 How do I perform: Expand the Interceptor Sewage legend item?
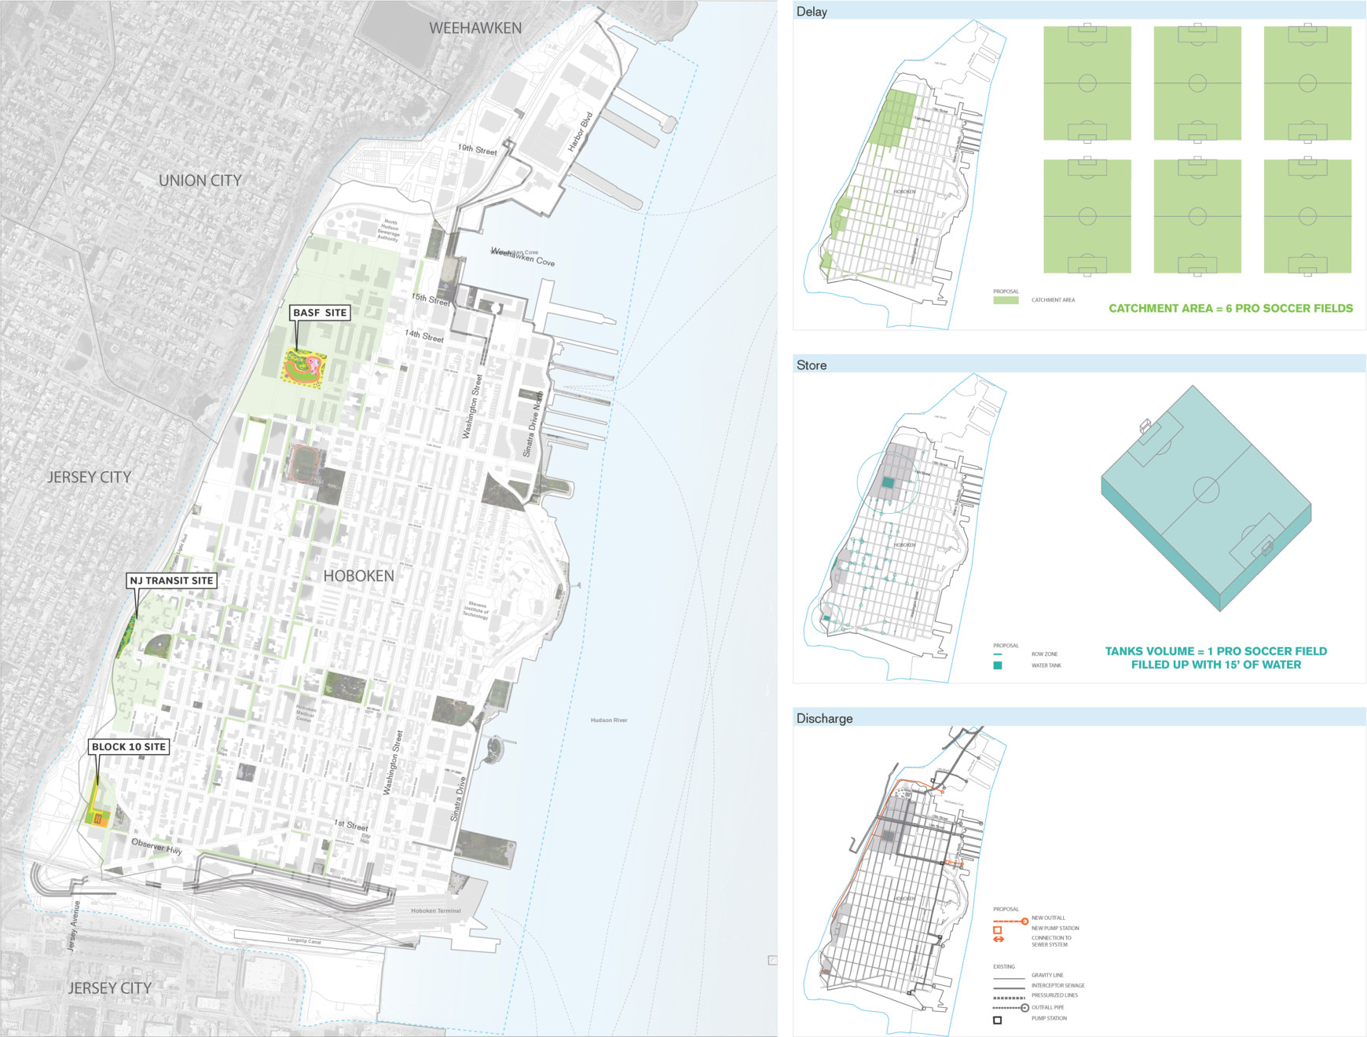tap(1010, 988)
